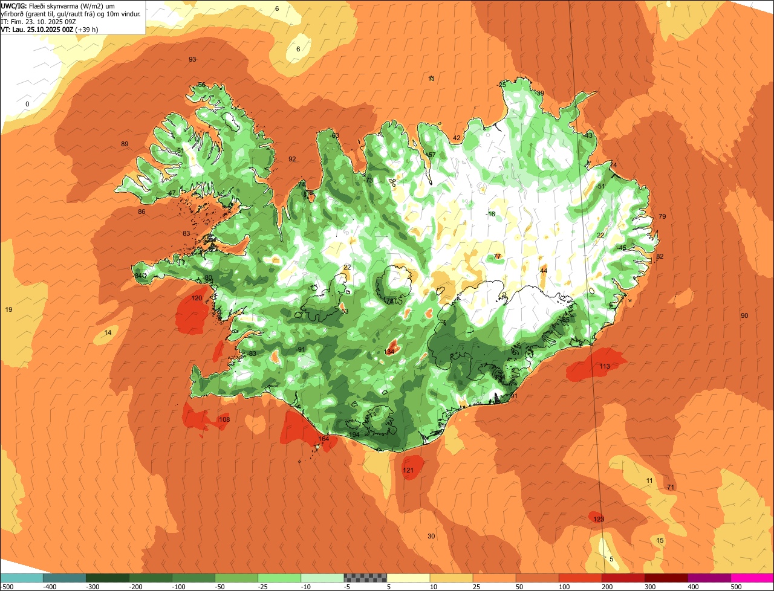774x591 pixels.
Task: Click the map value 44 in the eastern interior
Action: tap(544, 271)
